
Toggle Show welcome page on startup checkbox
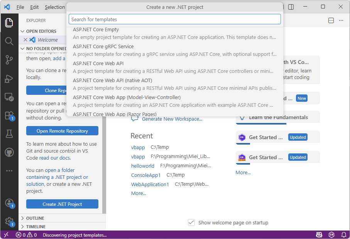[x=191, y=222]
